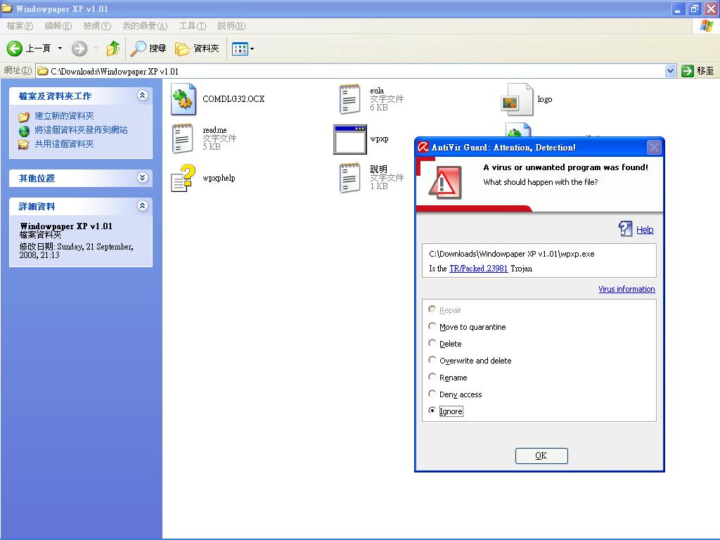The width and height of the screenshot is (720, 540).
Task: Select the wpxp application icon
Action: click(349, 139)
